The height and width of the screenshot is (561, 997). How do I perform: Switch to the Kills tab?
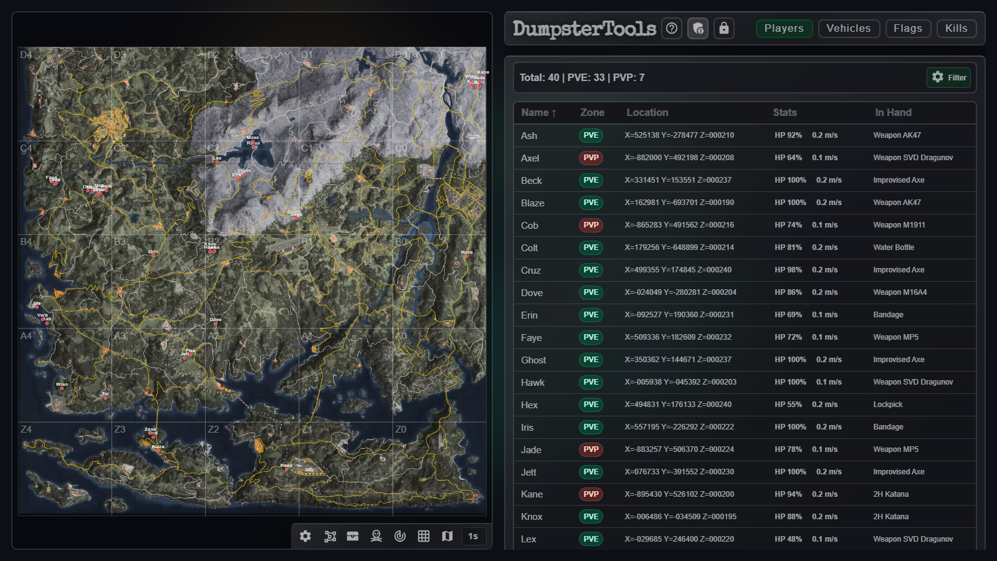tap(956, 28)
